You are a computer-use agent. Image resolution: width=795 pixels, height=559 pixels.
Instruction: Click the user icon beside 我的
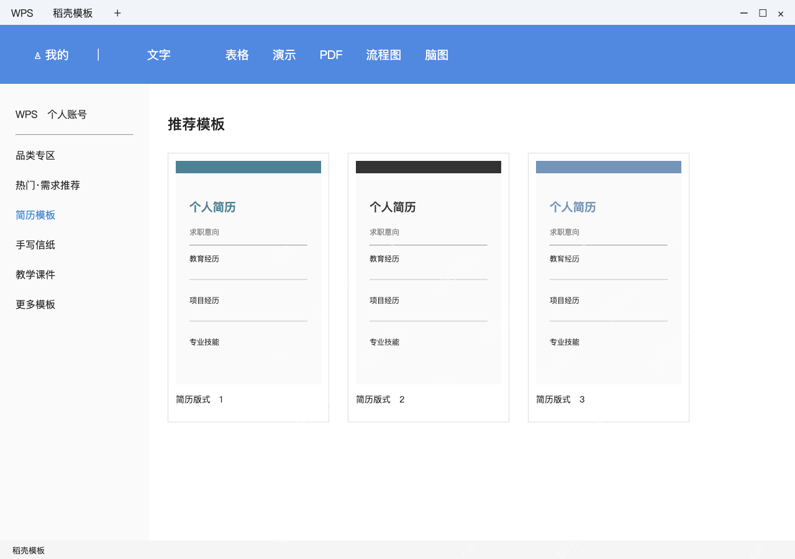coord(37,56)
